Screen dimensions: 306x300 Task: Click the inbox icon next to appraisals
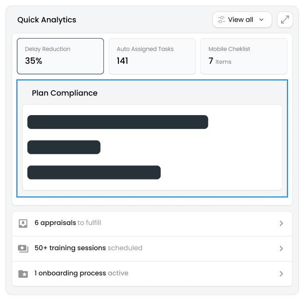click(x=23, y=223)
